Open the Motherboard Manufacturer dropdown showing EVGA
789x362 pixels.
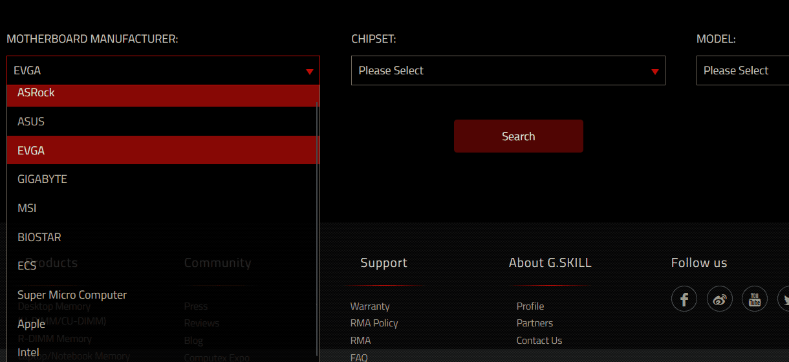[x=163, y=70]
